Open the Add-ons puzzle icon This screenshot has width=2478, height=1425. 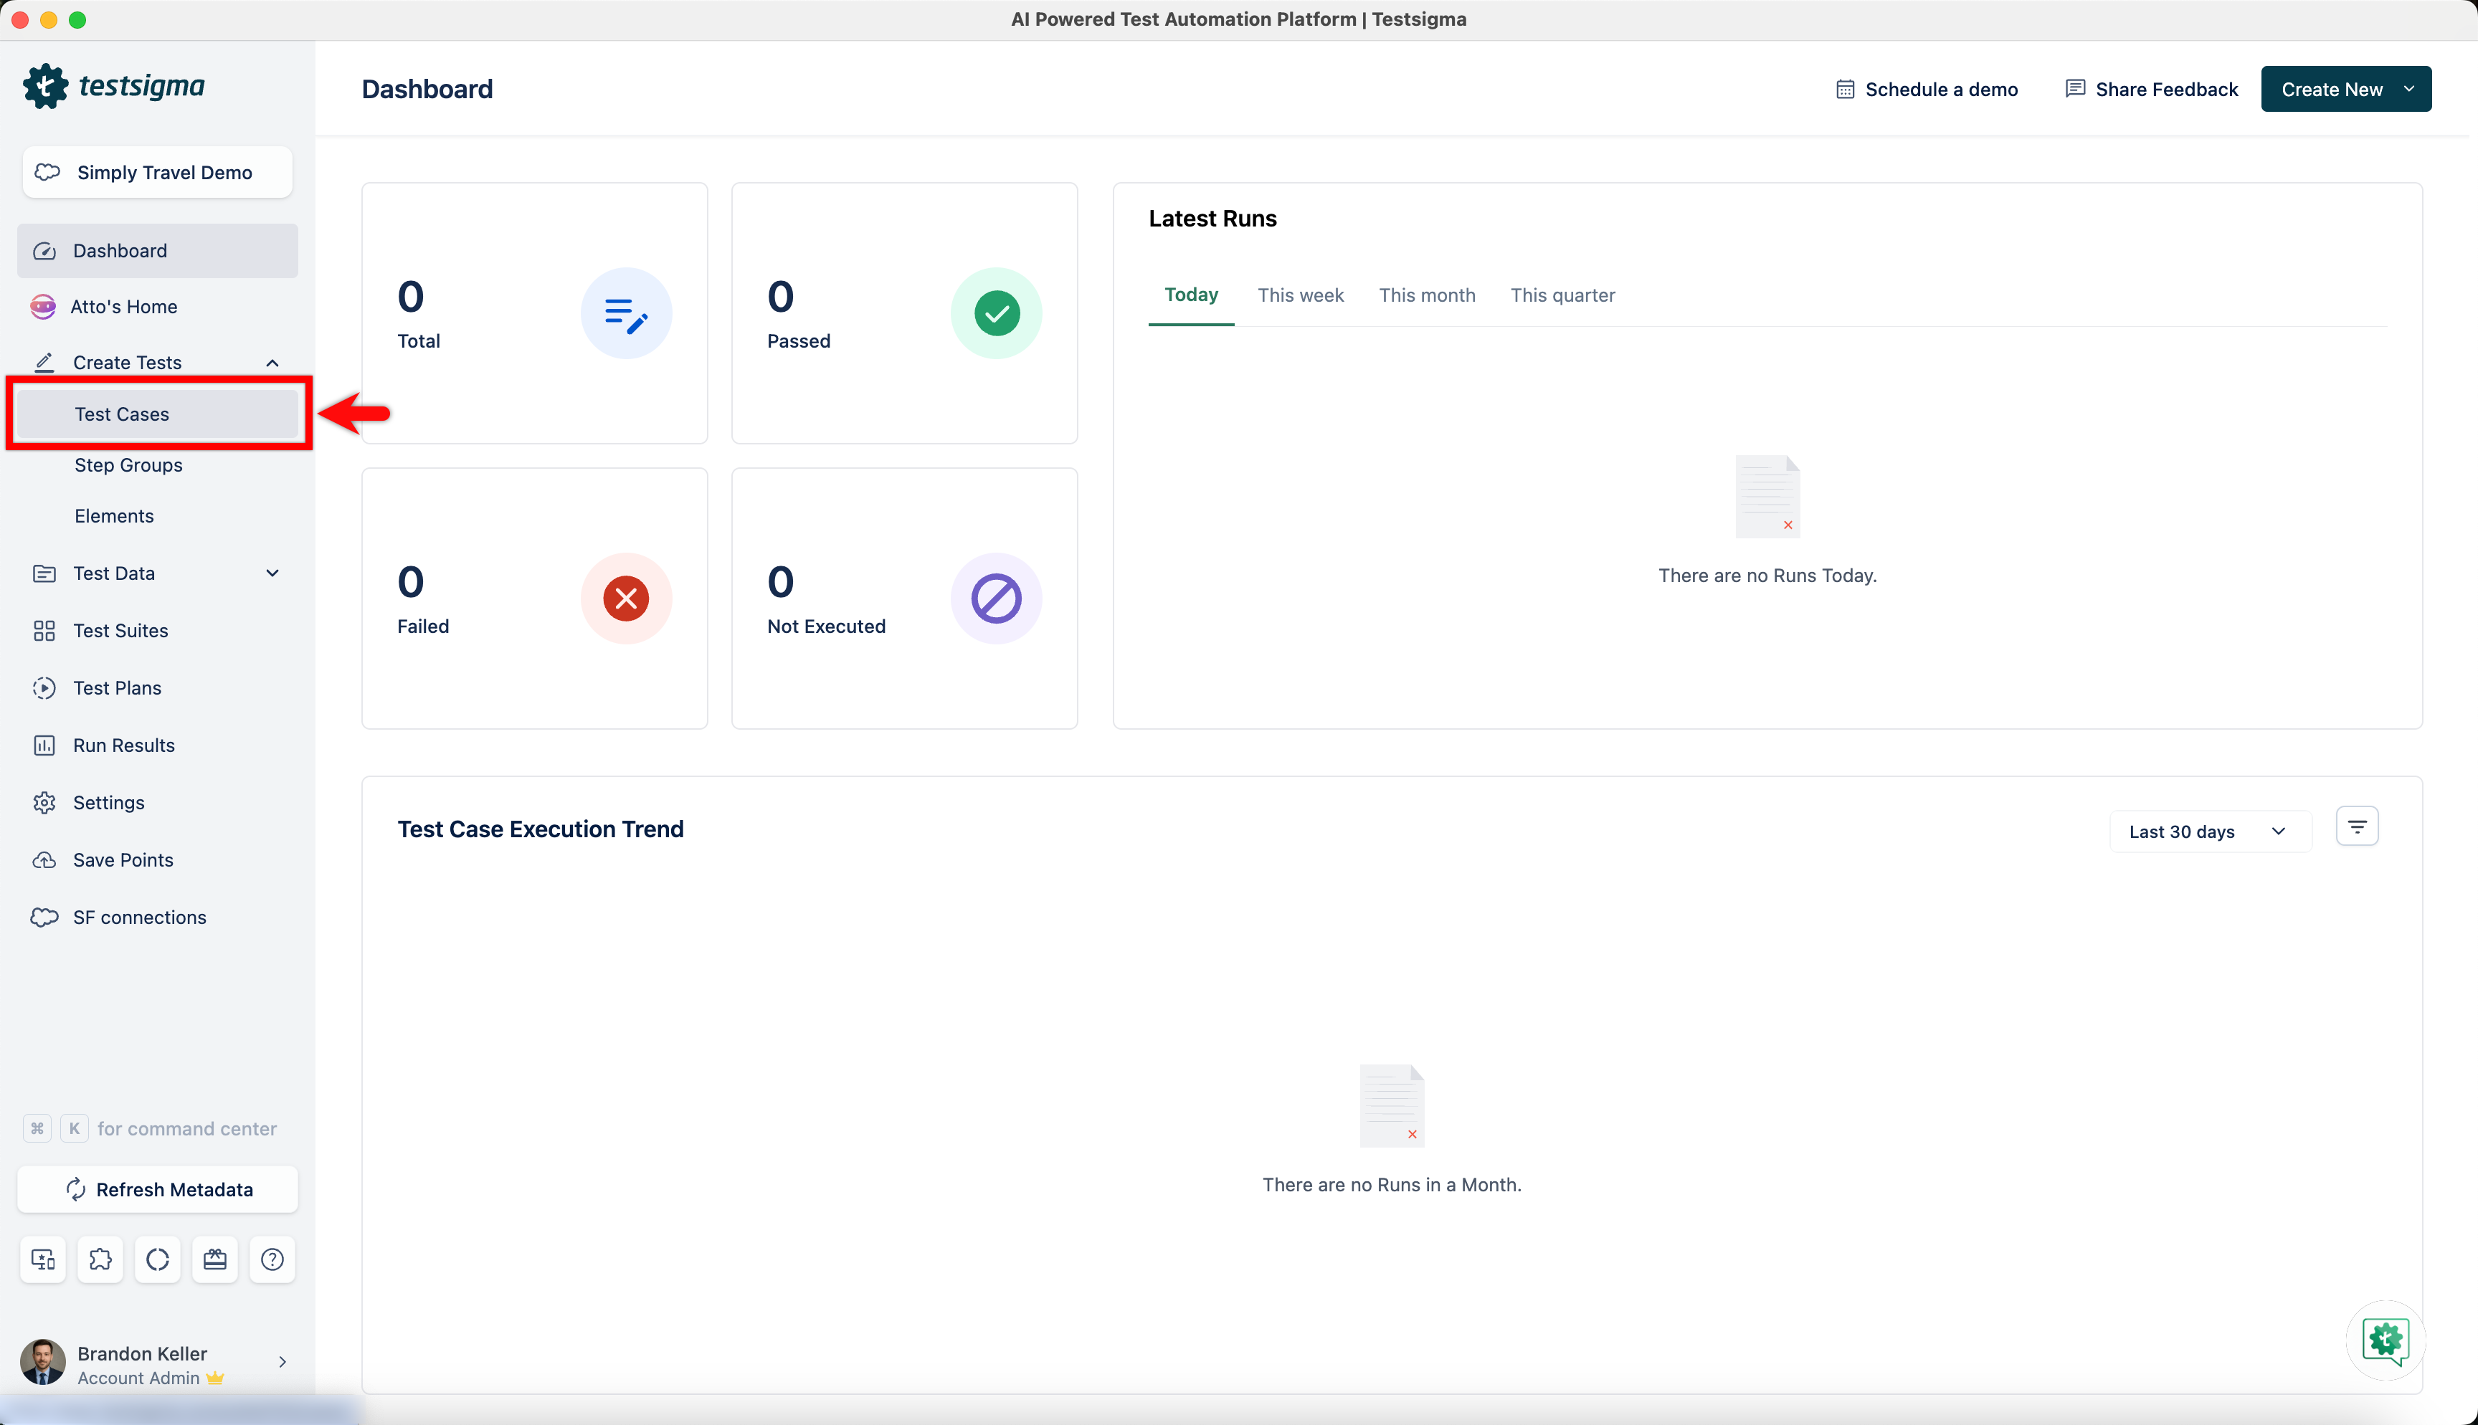(x=100, y=1259)
